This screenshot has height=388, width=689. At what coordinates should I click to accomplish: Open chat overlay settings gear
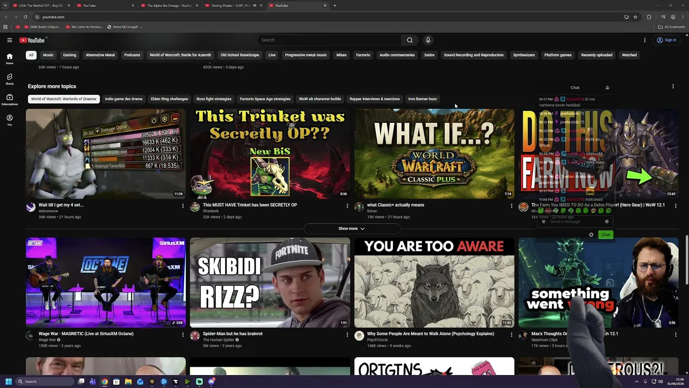click(x=591, y=235)
